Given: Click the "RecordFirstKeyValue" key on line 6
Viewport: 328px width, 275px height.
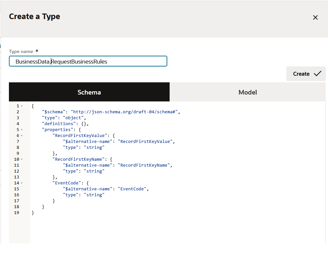Looking at the screenshot, I should 80,135.
